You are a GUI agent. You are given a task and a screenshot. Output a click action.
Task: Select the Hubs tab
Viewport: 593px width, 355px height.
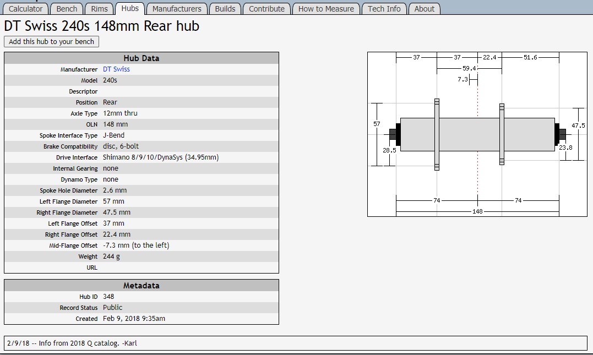point(130,8)
